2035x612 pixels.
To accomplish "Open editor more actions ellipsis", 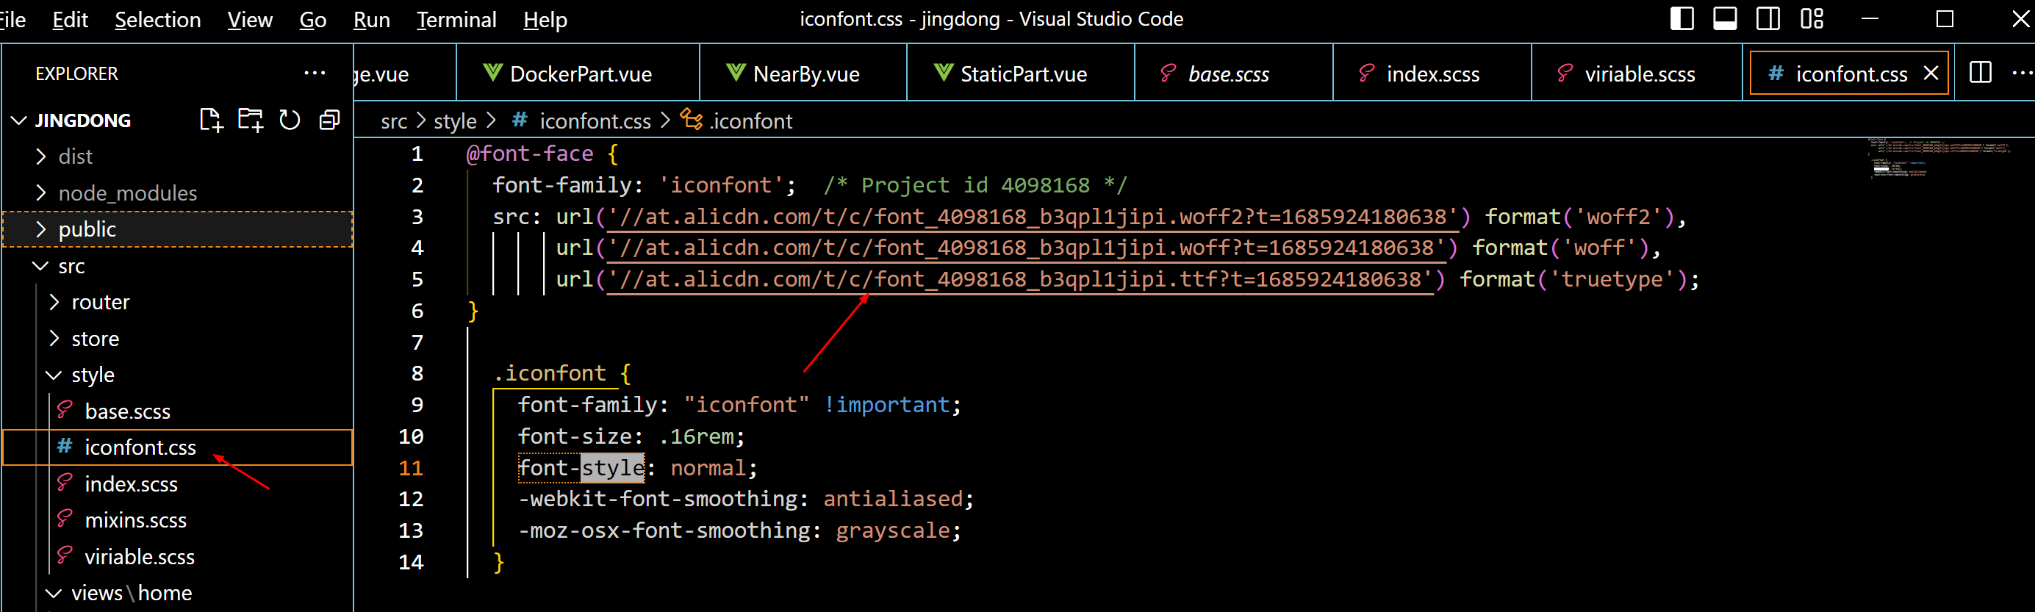I will coord(2023,73).
